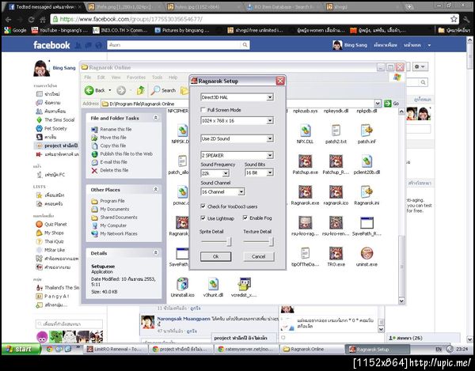Click Cancel in Ragnarok Setup
Viewport: 475px width, 371px height.
point(258,256)
